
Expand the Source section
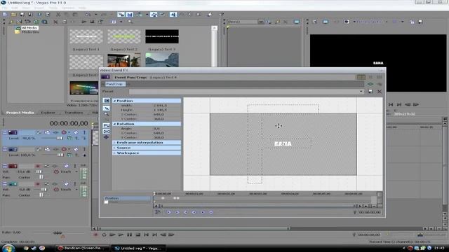114,148
